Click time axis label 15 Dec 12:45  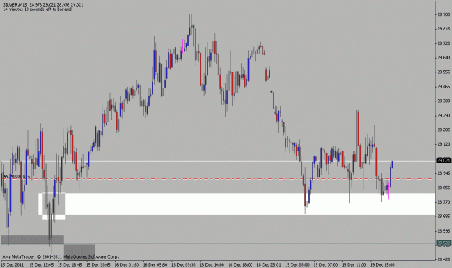[41, 264]
